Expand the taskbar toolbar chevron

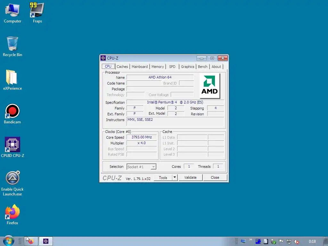pos(250,240)
